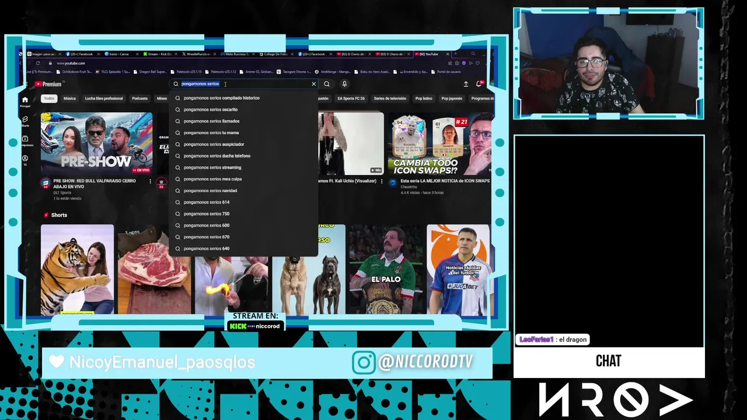Click the selected search text pongamonos serios

coord(200,84)
